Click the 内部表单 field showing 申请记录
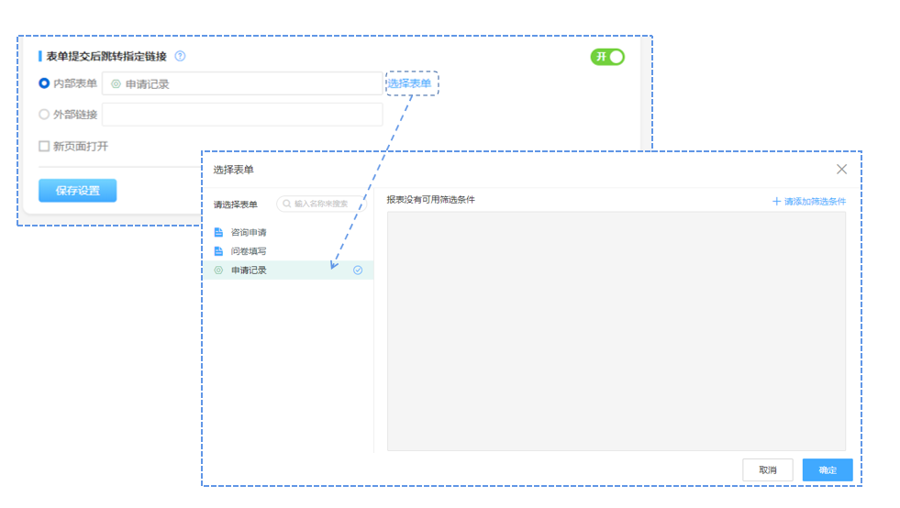Image resolution: width=900 pixels, height=508 pixels. [242, 83]
